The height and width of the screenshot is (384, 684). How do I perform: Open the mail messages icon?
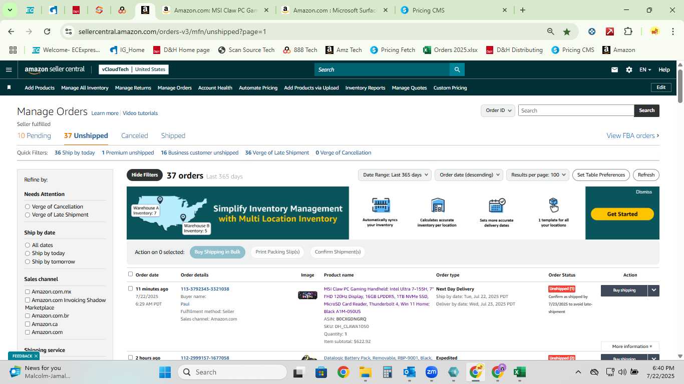[x=614, y=70]
